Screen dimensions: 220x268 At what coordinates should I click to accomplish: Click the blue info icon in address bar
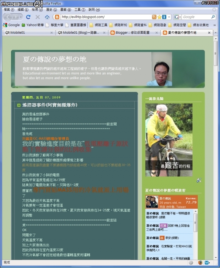(164, 17)
